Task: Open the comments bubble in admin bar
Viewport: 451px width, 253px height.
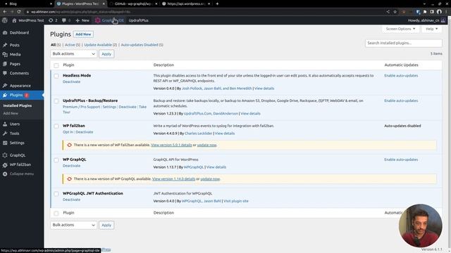Action: [66, 20]
